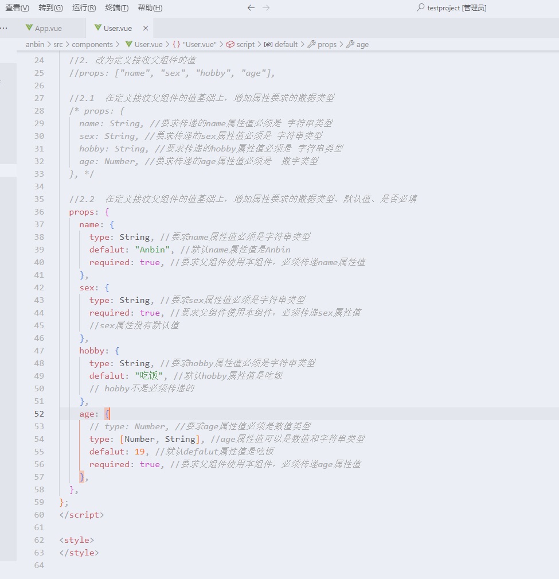The width and height of the screenshot is (559, 579).
Task: Select props in the breadcrumb
Action: [x=327, y=44]
